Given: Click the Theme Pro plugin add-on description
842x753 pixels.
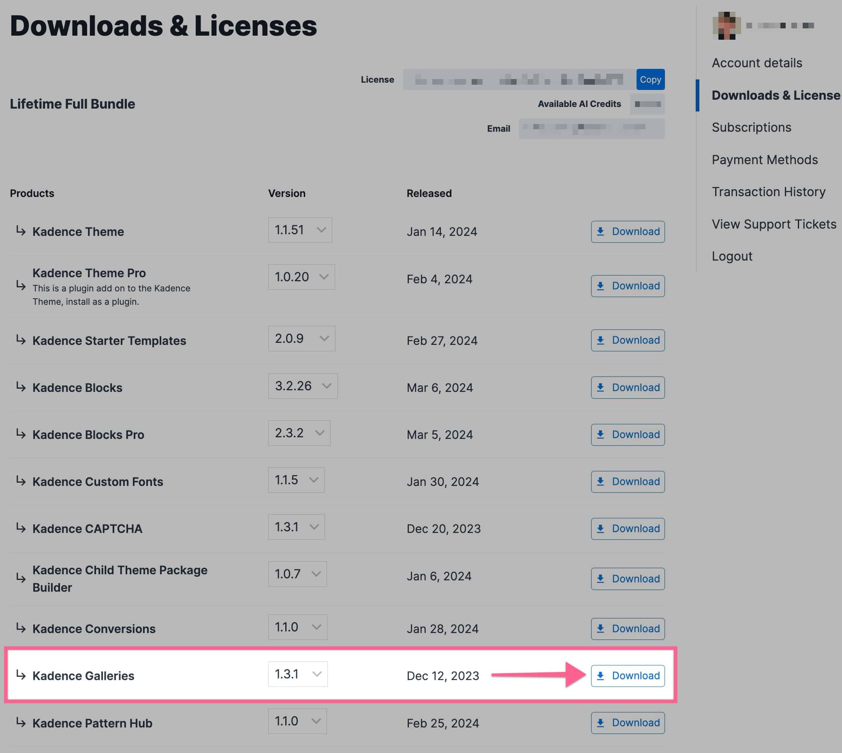Looking at the screenshot, I should (112, 295).
